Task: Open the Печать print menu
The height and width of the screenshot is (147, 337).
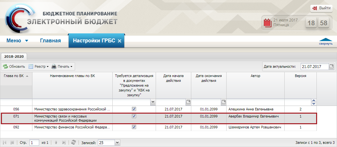Action: point(63,67)
